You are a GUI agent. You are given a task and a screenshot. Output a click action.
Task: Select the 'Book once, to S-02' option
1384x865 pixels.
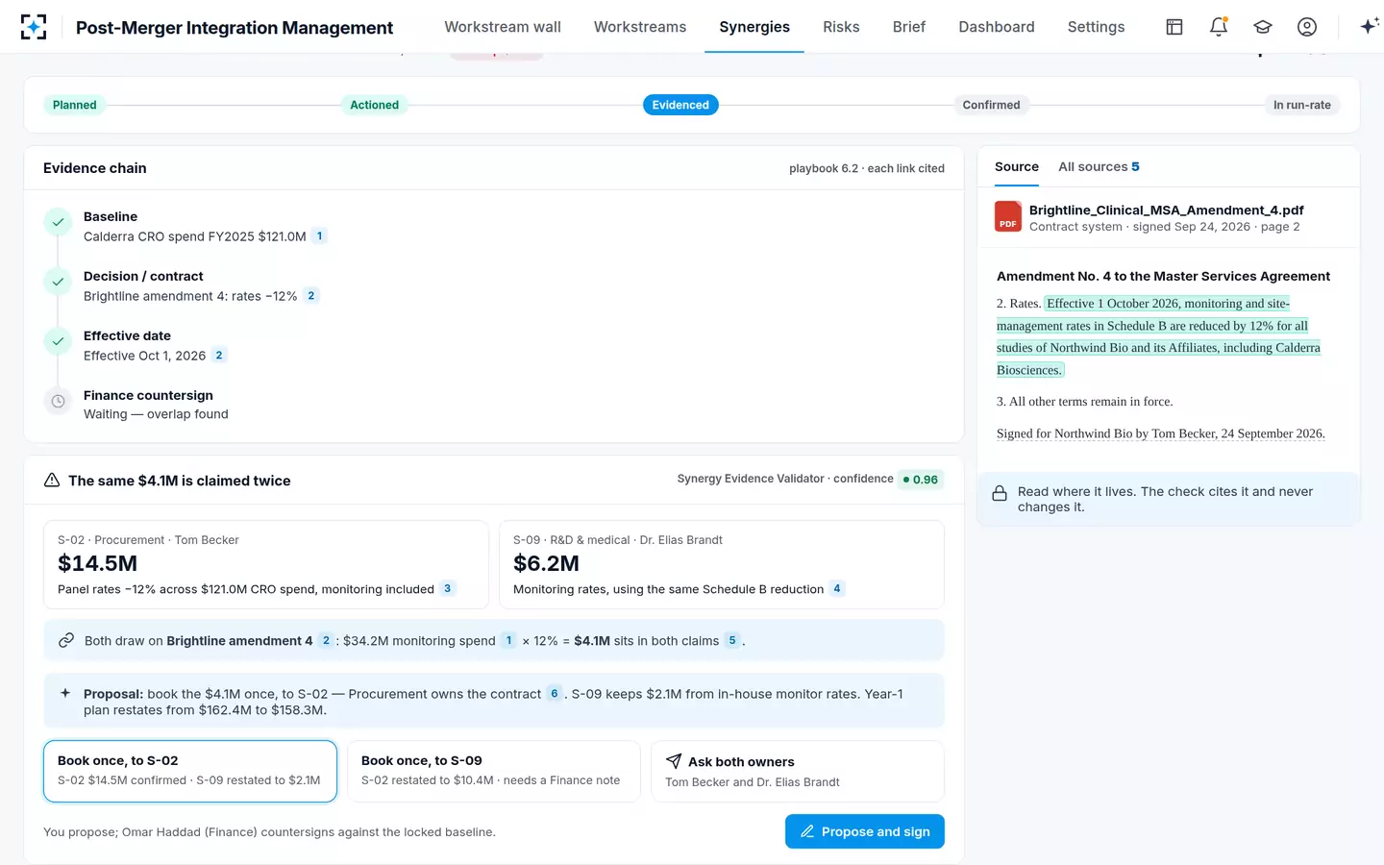point(190,771)
